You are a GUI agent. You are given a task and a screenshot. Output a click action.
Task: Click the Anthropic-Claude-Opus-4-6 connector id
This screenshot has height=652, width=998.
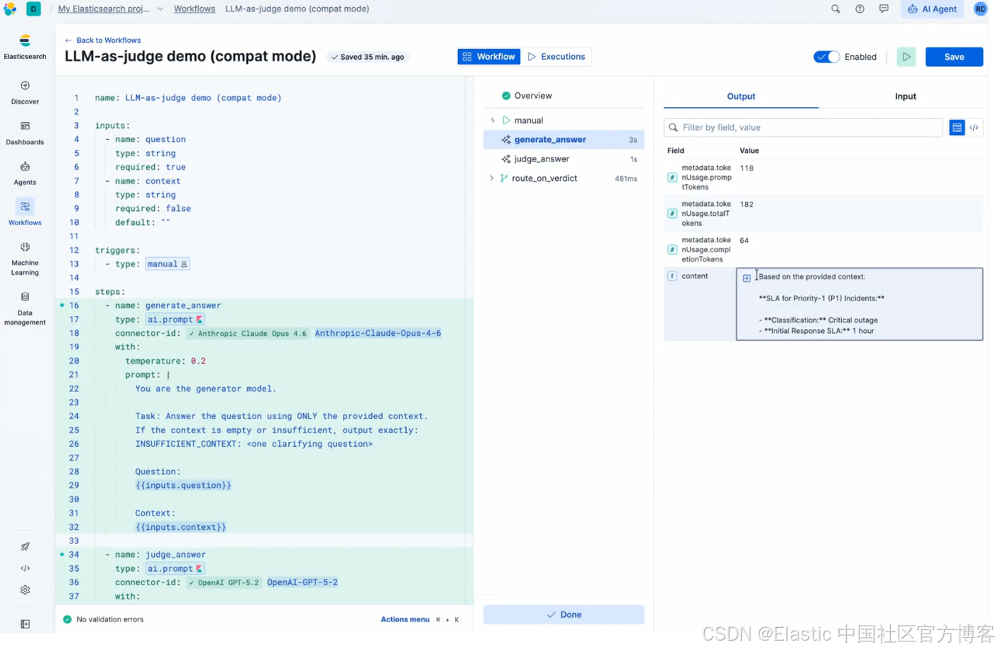point(378,333)
